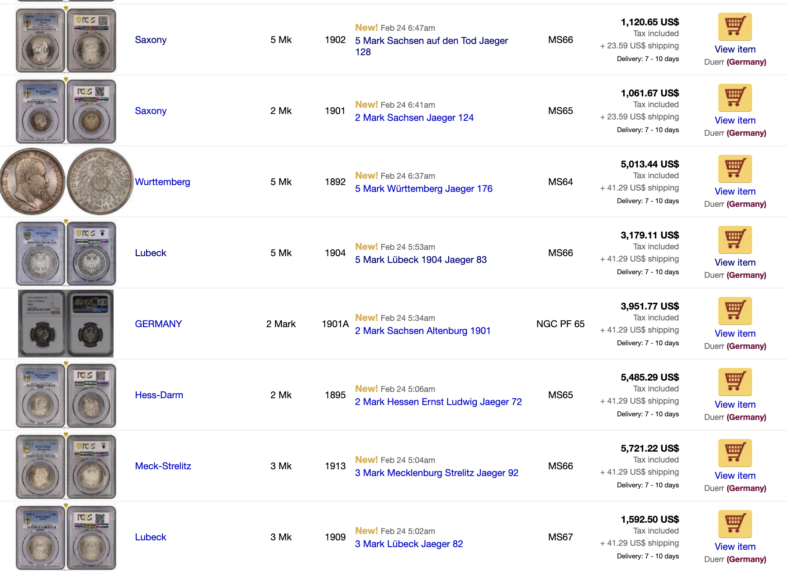
Task: Click the cart icon for Hess-Darm 1895 coin
Action: (x=735, y=382)
